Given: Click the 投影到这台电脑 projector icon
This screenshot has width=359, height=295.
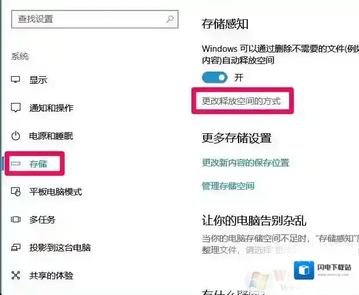Looking at the screenshot, I should 16,247.
